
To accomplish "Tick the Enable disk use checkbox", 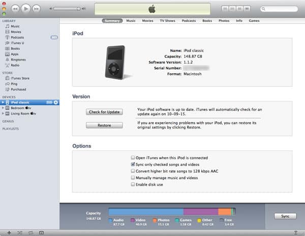I will coord(133,185).
